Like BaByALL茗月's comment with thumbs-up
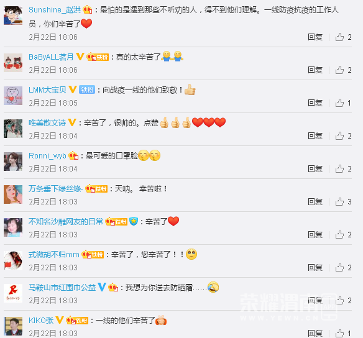 point(339,70)
